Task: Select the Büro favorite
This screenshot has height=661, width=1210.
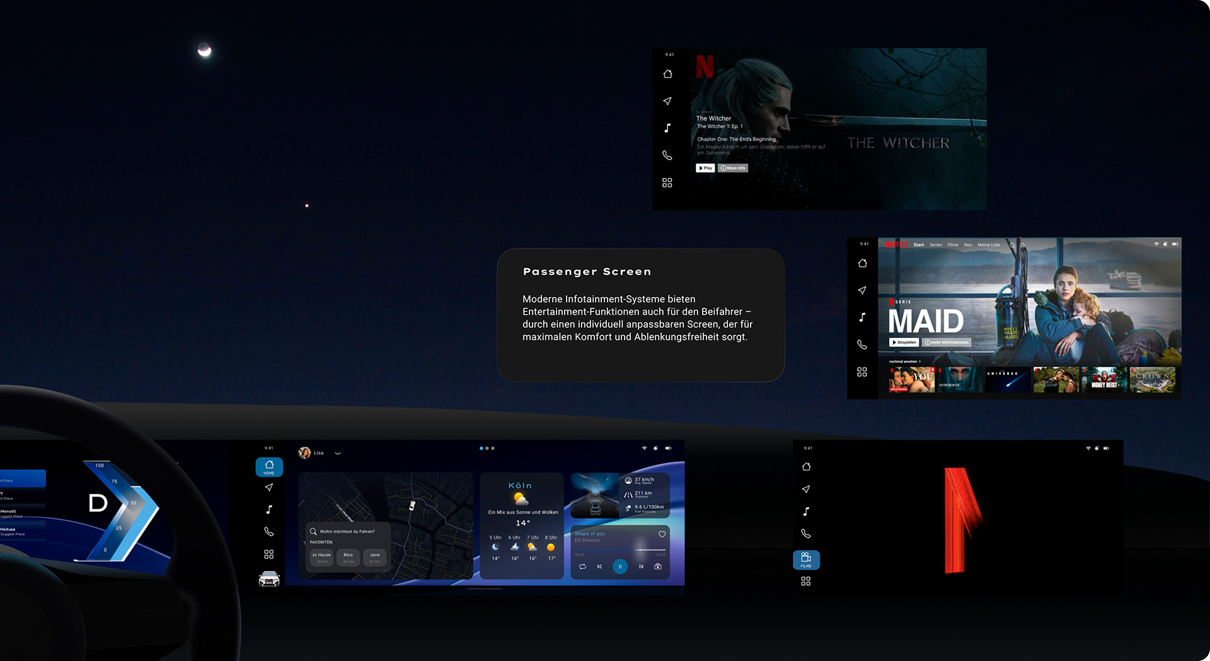Action: (x=349, y=557)
